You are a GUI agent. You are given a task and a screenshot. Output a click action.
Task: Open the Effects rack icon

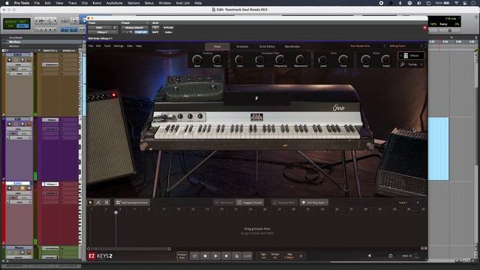coord(406,55)
